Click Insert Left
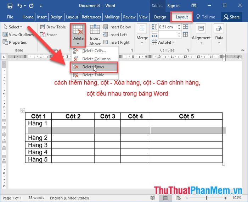This screenshot has height=202, width=248. [x=115, y=34]
